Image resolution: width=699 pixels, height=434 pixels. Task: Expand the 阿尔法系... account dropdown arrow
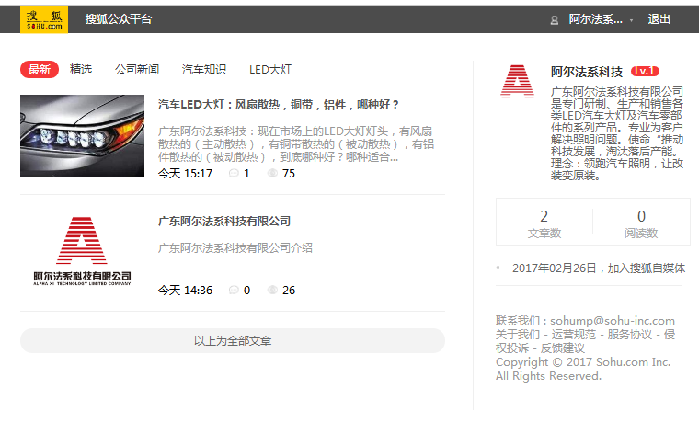tap(631, 20)
